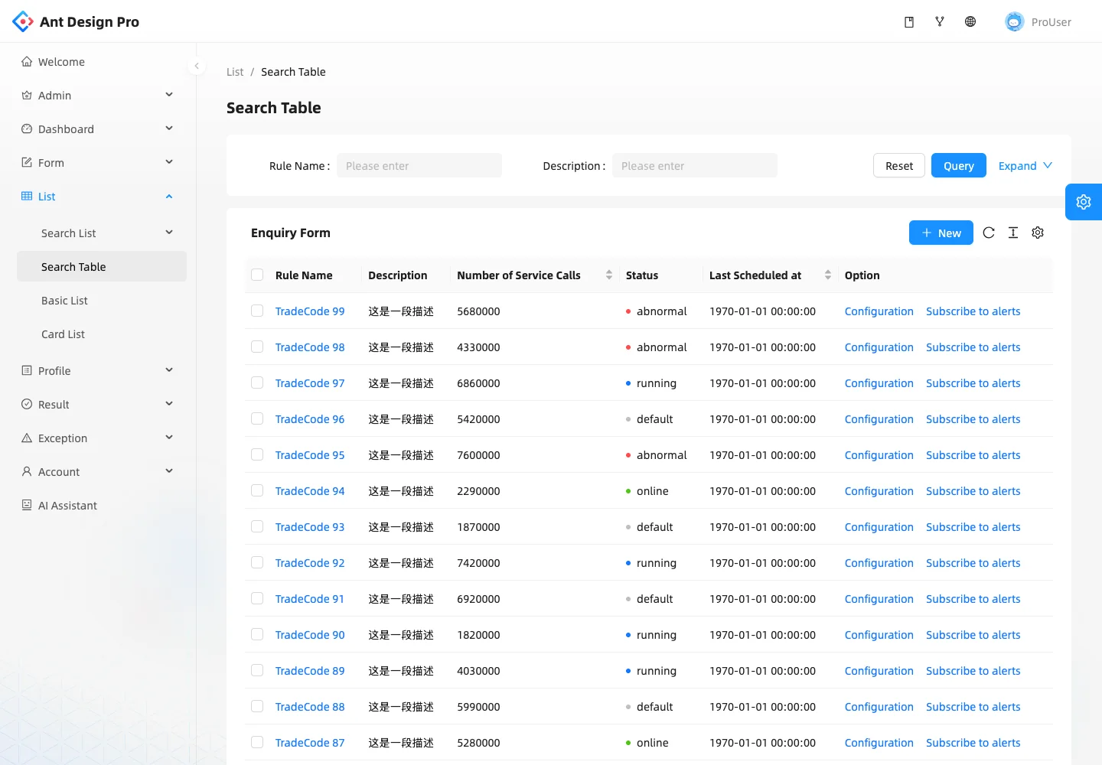The width and height of the screenshot is (1102, 765).
Task: Open the blue theme settings drawer
Action: pos(1084,202)
